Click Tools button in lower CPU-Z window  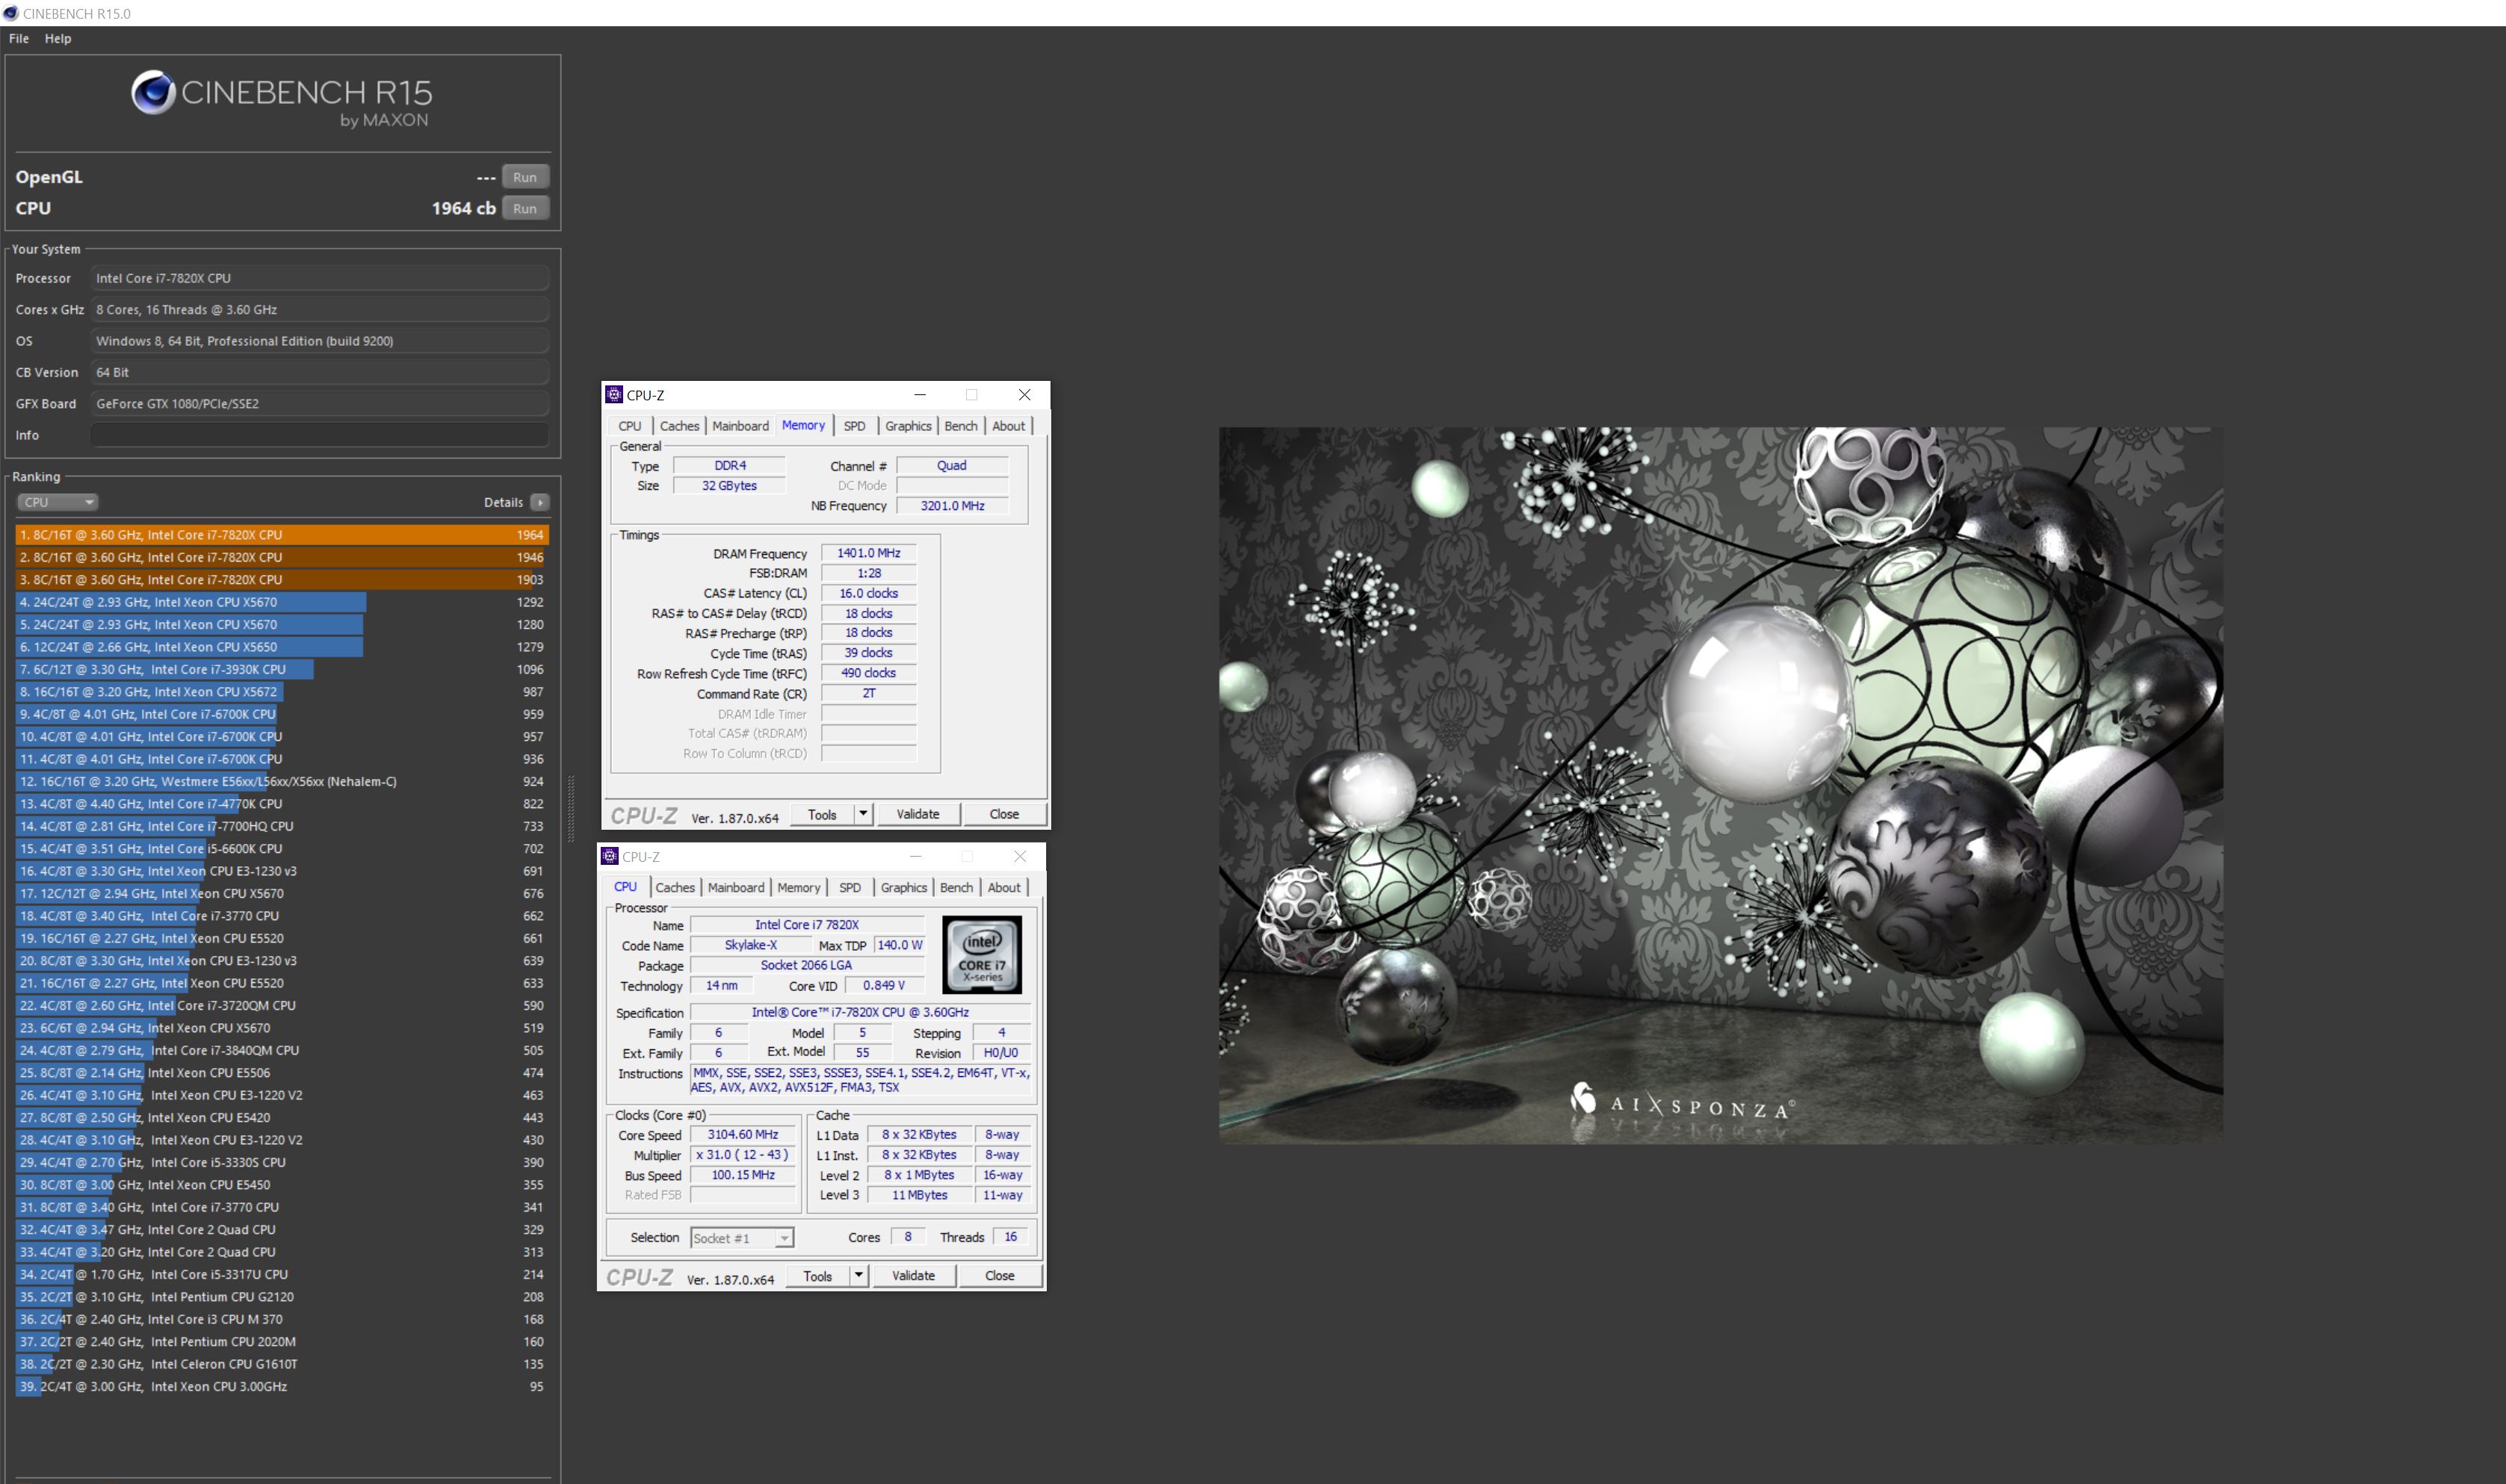(x=817, y=1275)
